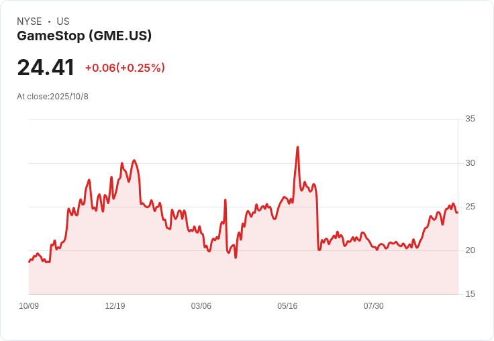
Task: Click the 07/30 date on the x-axis
Action: [373, 306]
